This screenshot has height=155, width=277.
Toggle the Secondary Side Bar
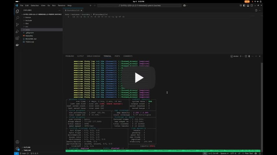click(x=252, y=5)
